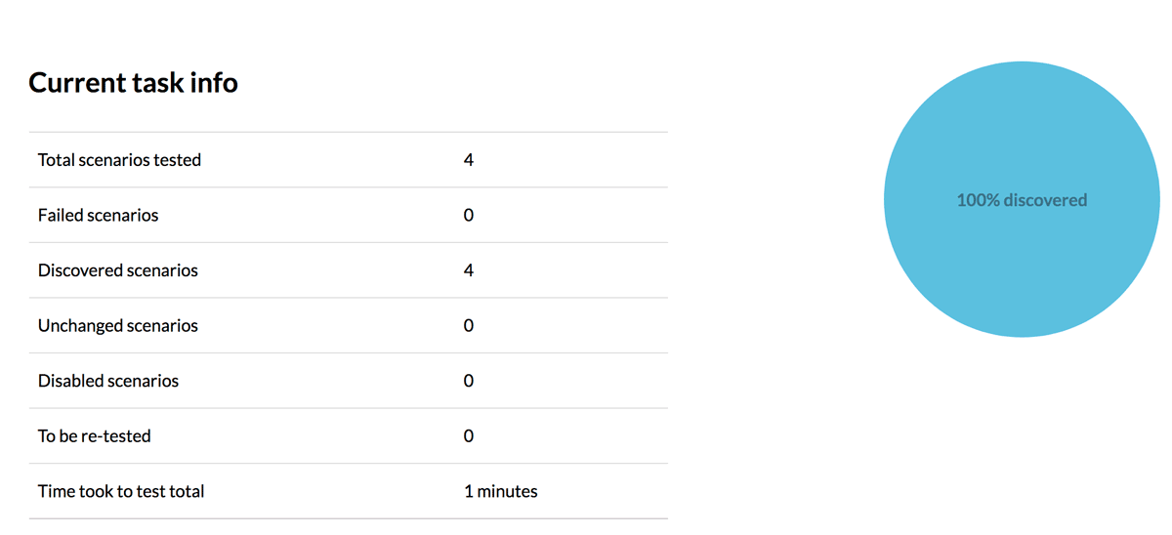This screenshot has width=1172, height=535.
Task: Click the word "info" in the heading
Action: (215, 83)
